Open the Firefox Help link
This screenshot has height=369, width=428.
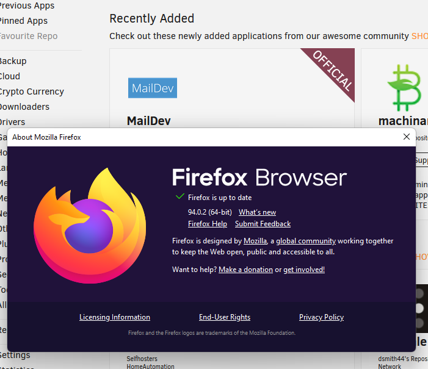[x=208, y=224]
